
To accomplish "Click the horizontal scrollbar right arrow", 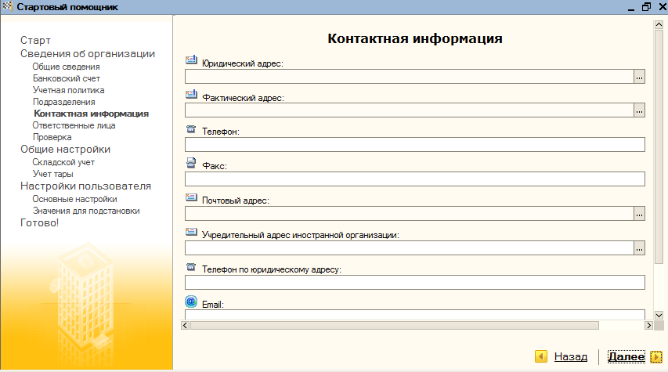I will [648, 326].
